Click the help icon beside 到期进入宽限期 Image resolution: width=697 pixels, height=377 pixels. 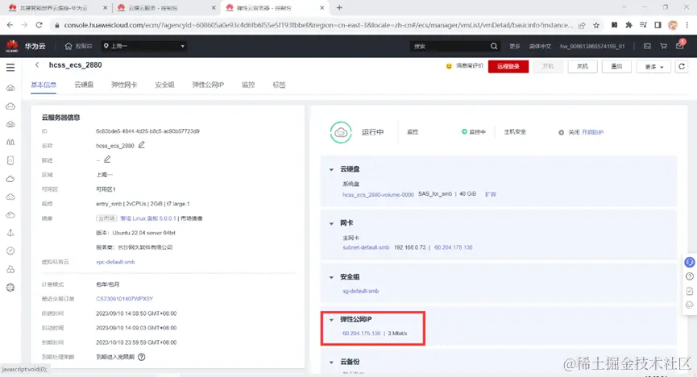point(141,357)
